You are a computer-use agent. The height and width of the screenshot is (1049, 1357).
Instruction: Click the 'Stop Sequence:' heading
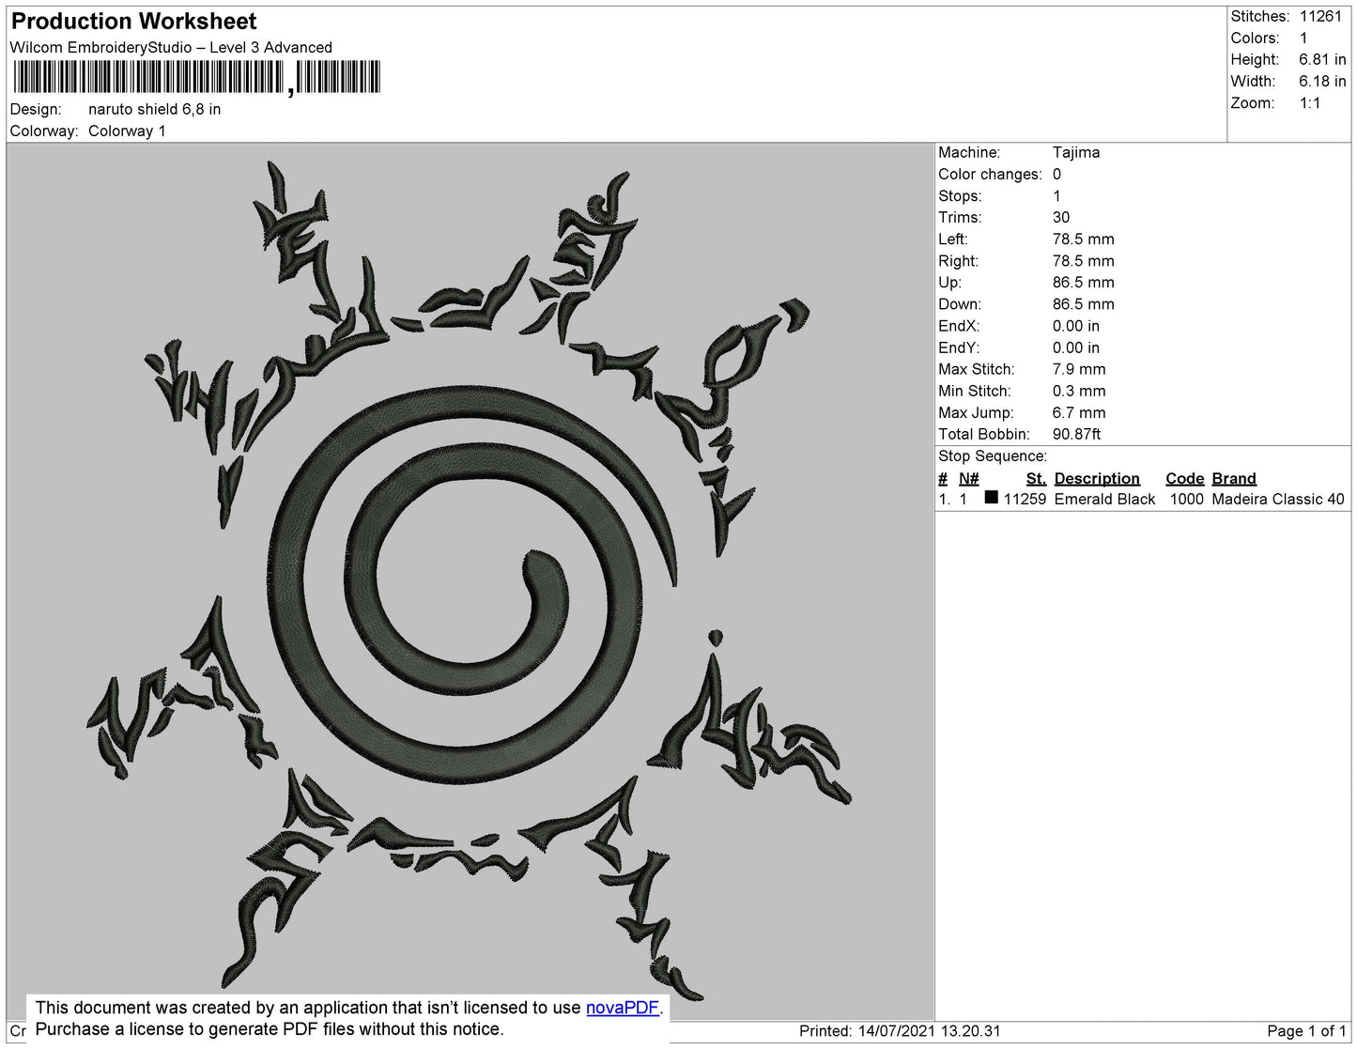click(x=993, y=456)
